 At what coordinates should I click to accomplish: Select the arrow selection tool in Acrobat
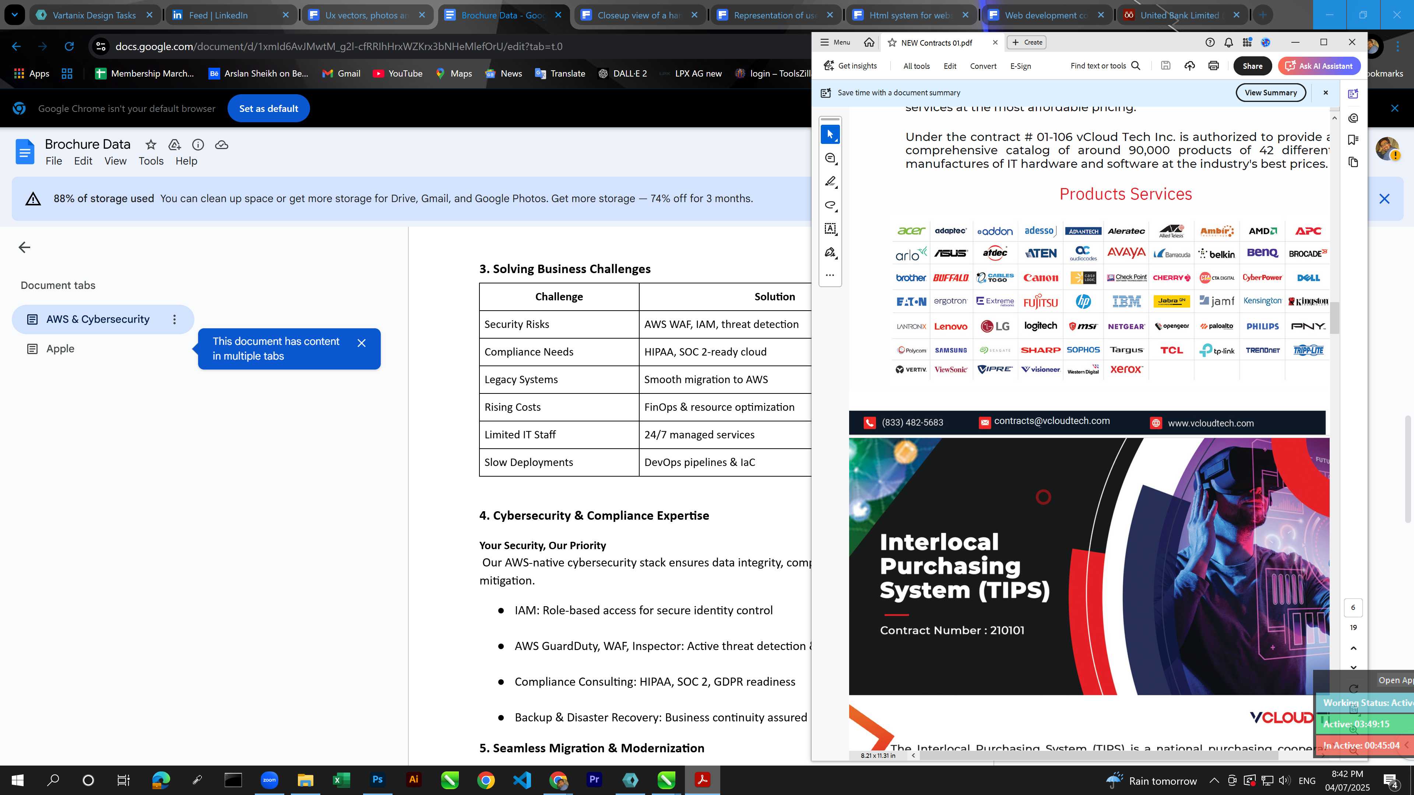(x=830, y=134)
